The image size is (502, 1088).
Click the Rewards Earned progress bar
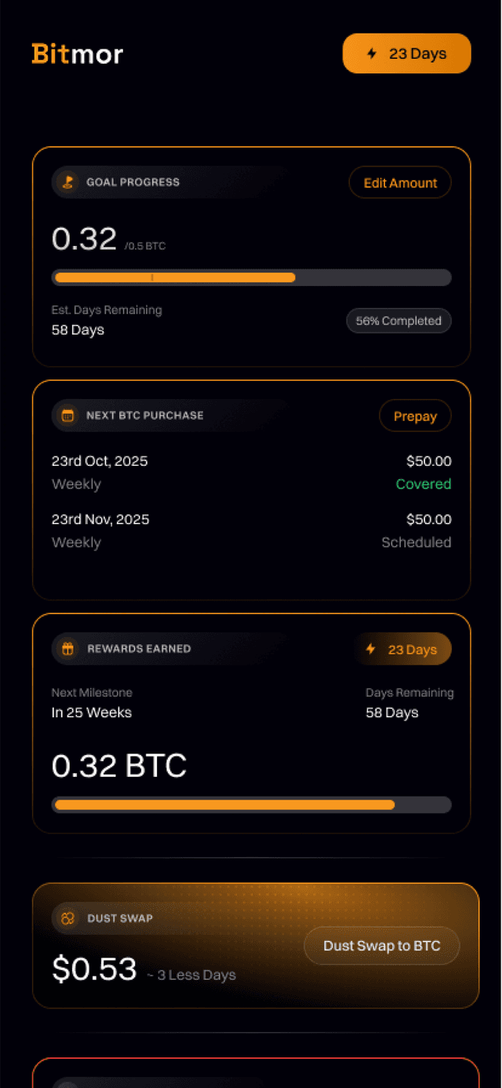pyautogui.click(x=251, y=804)
